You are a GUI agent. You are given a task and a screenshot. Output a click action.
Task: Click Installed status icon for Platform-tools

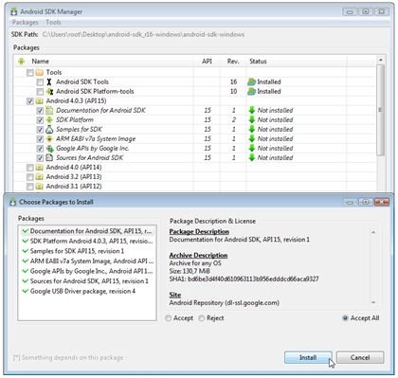(251, 91)
